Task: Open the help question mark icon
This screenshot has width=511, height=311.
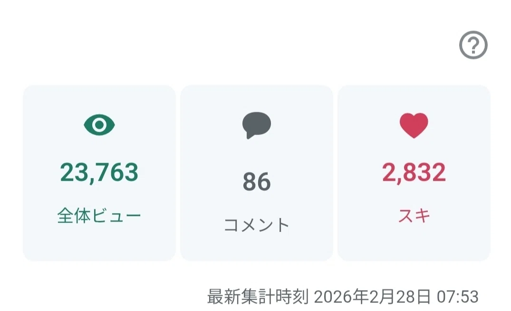Action: pyautogui.click(x=473, y=45)
